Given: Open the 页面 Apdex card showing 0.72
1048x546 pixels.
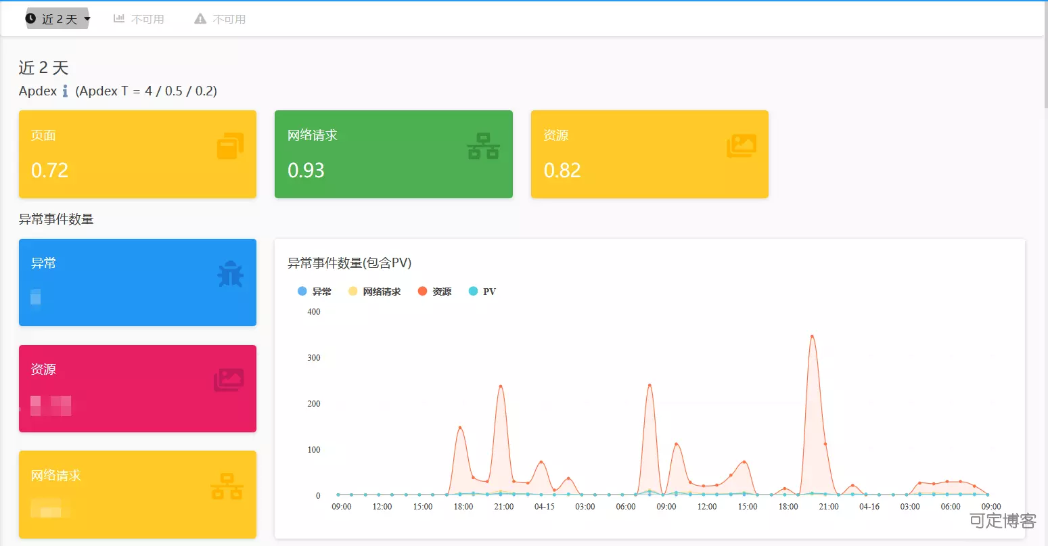Looking at the screenshot, I should 137,154.
